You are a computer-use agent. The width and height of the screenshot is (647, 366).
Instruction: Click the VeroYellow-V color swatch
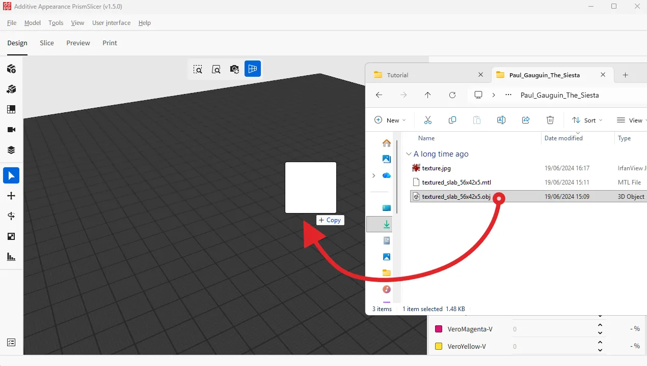point(439,346)
